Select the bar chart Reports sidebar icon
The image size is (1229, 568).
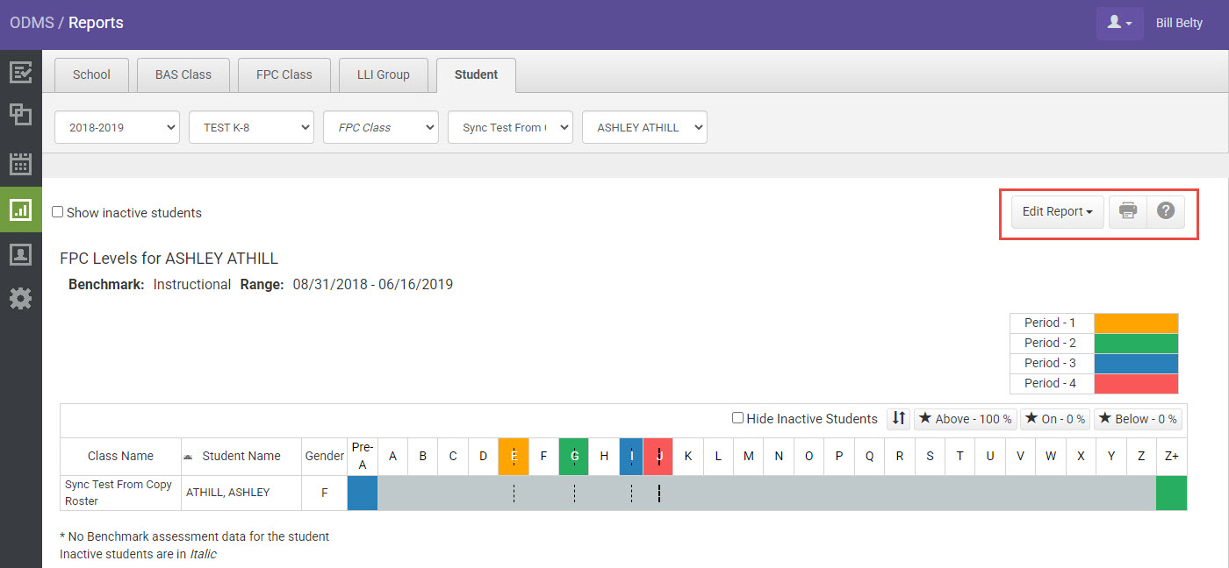pos(20,209)
